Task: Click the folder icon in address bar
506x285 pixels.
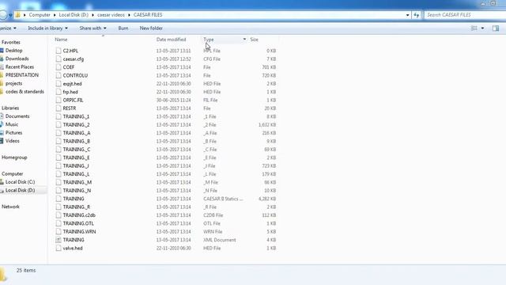Action: pos(17,15)
